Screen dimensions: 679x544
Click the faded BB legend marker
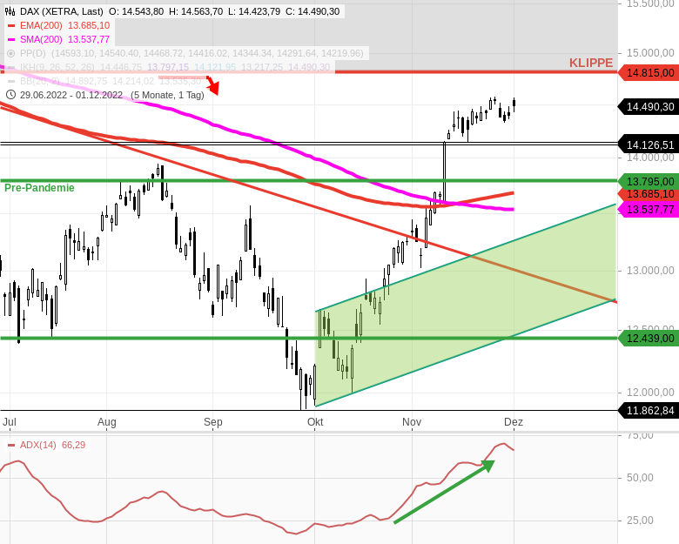11,81
